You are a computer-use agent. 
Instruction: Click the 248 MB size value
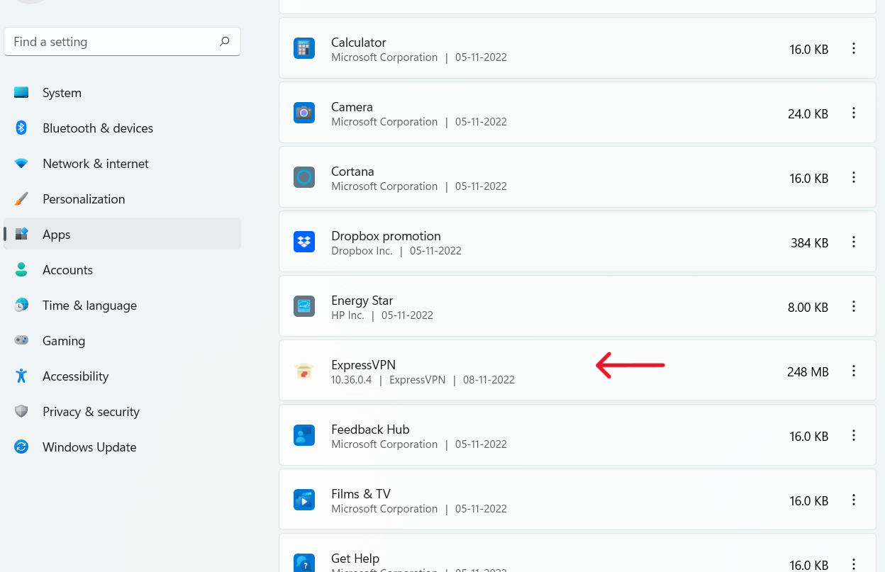[808, 372]
